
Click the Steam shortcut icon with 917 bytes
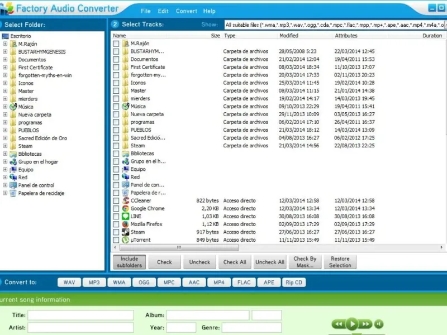coord(125,232)
